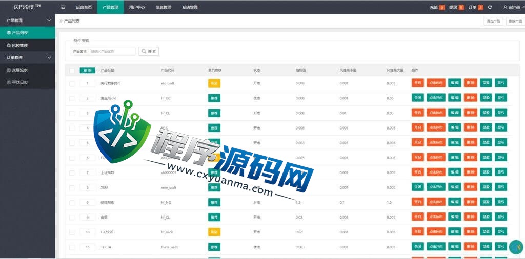Click 删除 in the XEM row

471,187
